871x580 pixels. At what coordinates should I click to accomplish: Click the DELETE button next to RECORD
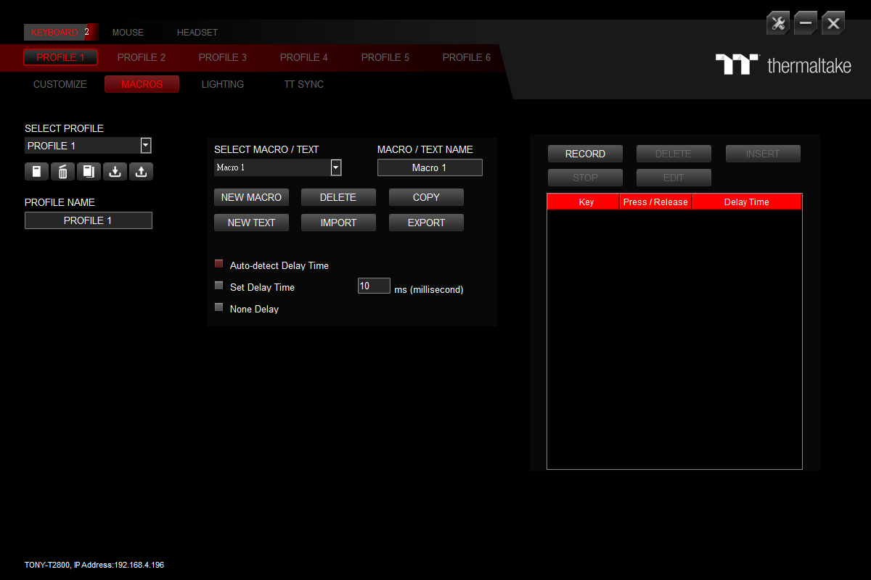point(674,154)
